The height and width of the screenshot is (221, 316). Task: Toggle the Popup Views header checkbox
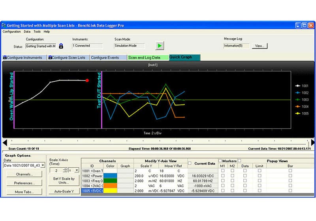tap(239, 161)
